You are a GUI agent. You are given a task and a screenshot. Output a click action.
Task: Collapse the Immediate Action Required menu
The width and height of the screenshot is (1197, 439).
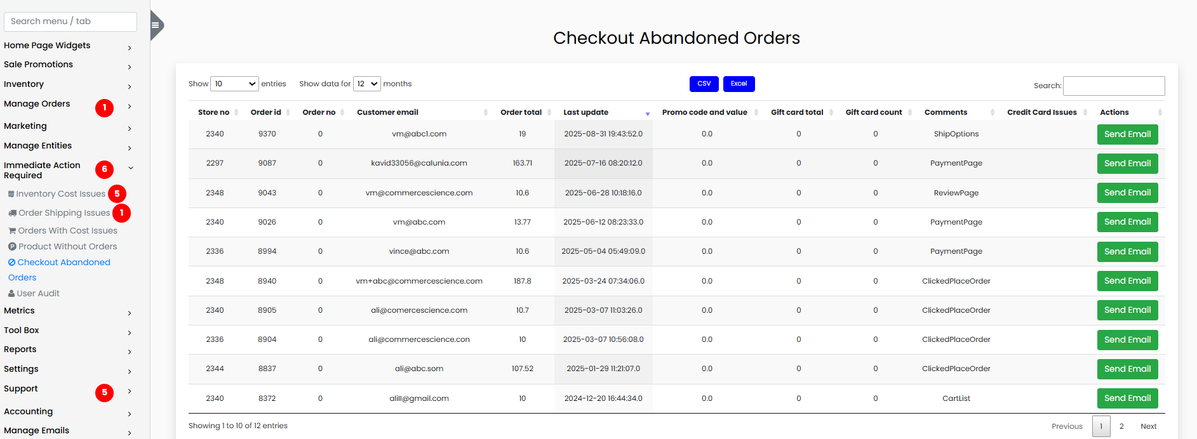[130, 168]
